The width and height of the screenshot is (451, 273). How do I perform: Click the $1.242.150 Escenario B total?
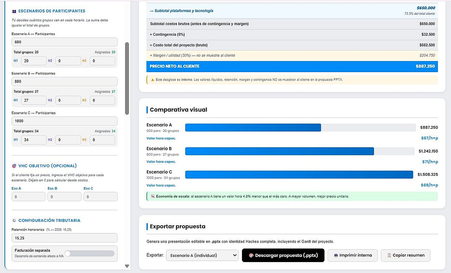(428, 151)
